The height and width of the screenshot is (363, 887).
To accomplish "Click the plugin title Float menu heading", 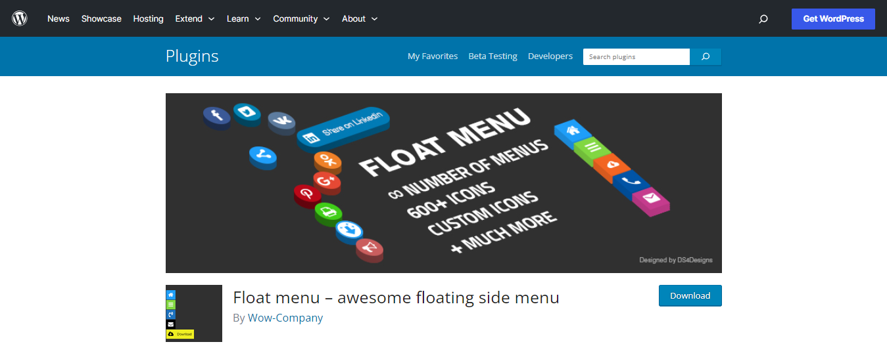I will click(x=396, y=297).
